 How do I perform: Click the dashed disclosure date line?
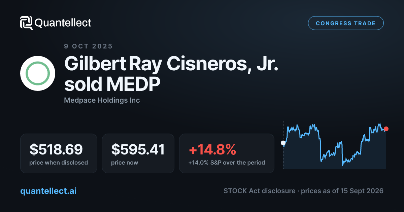click(283, 145)
